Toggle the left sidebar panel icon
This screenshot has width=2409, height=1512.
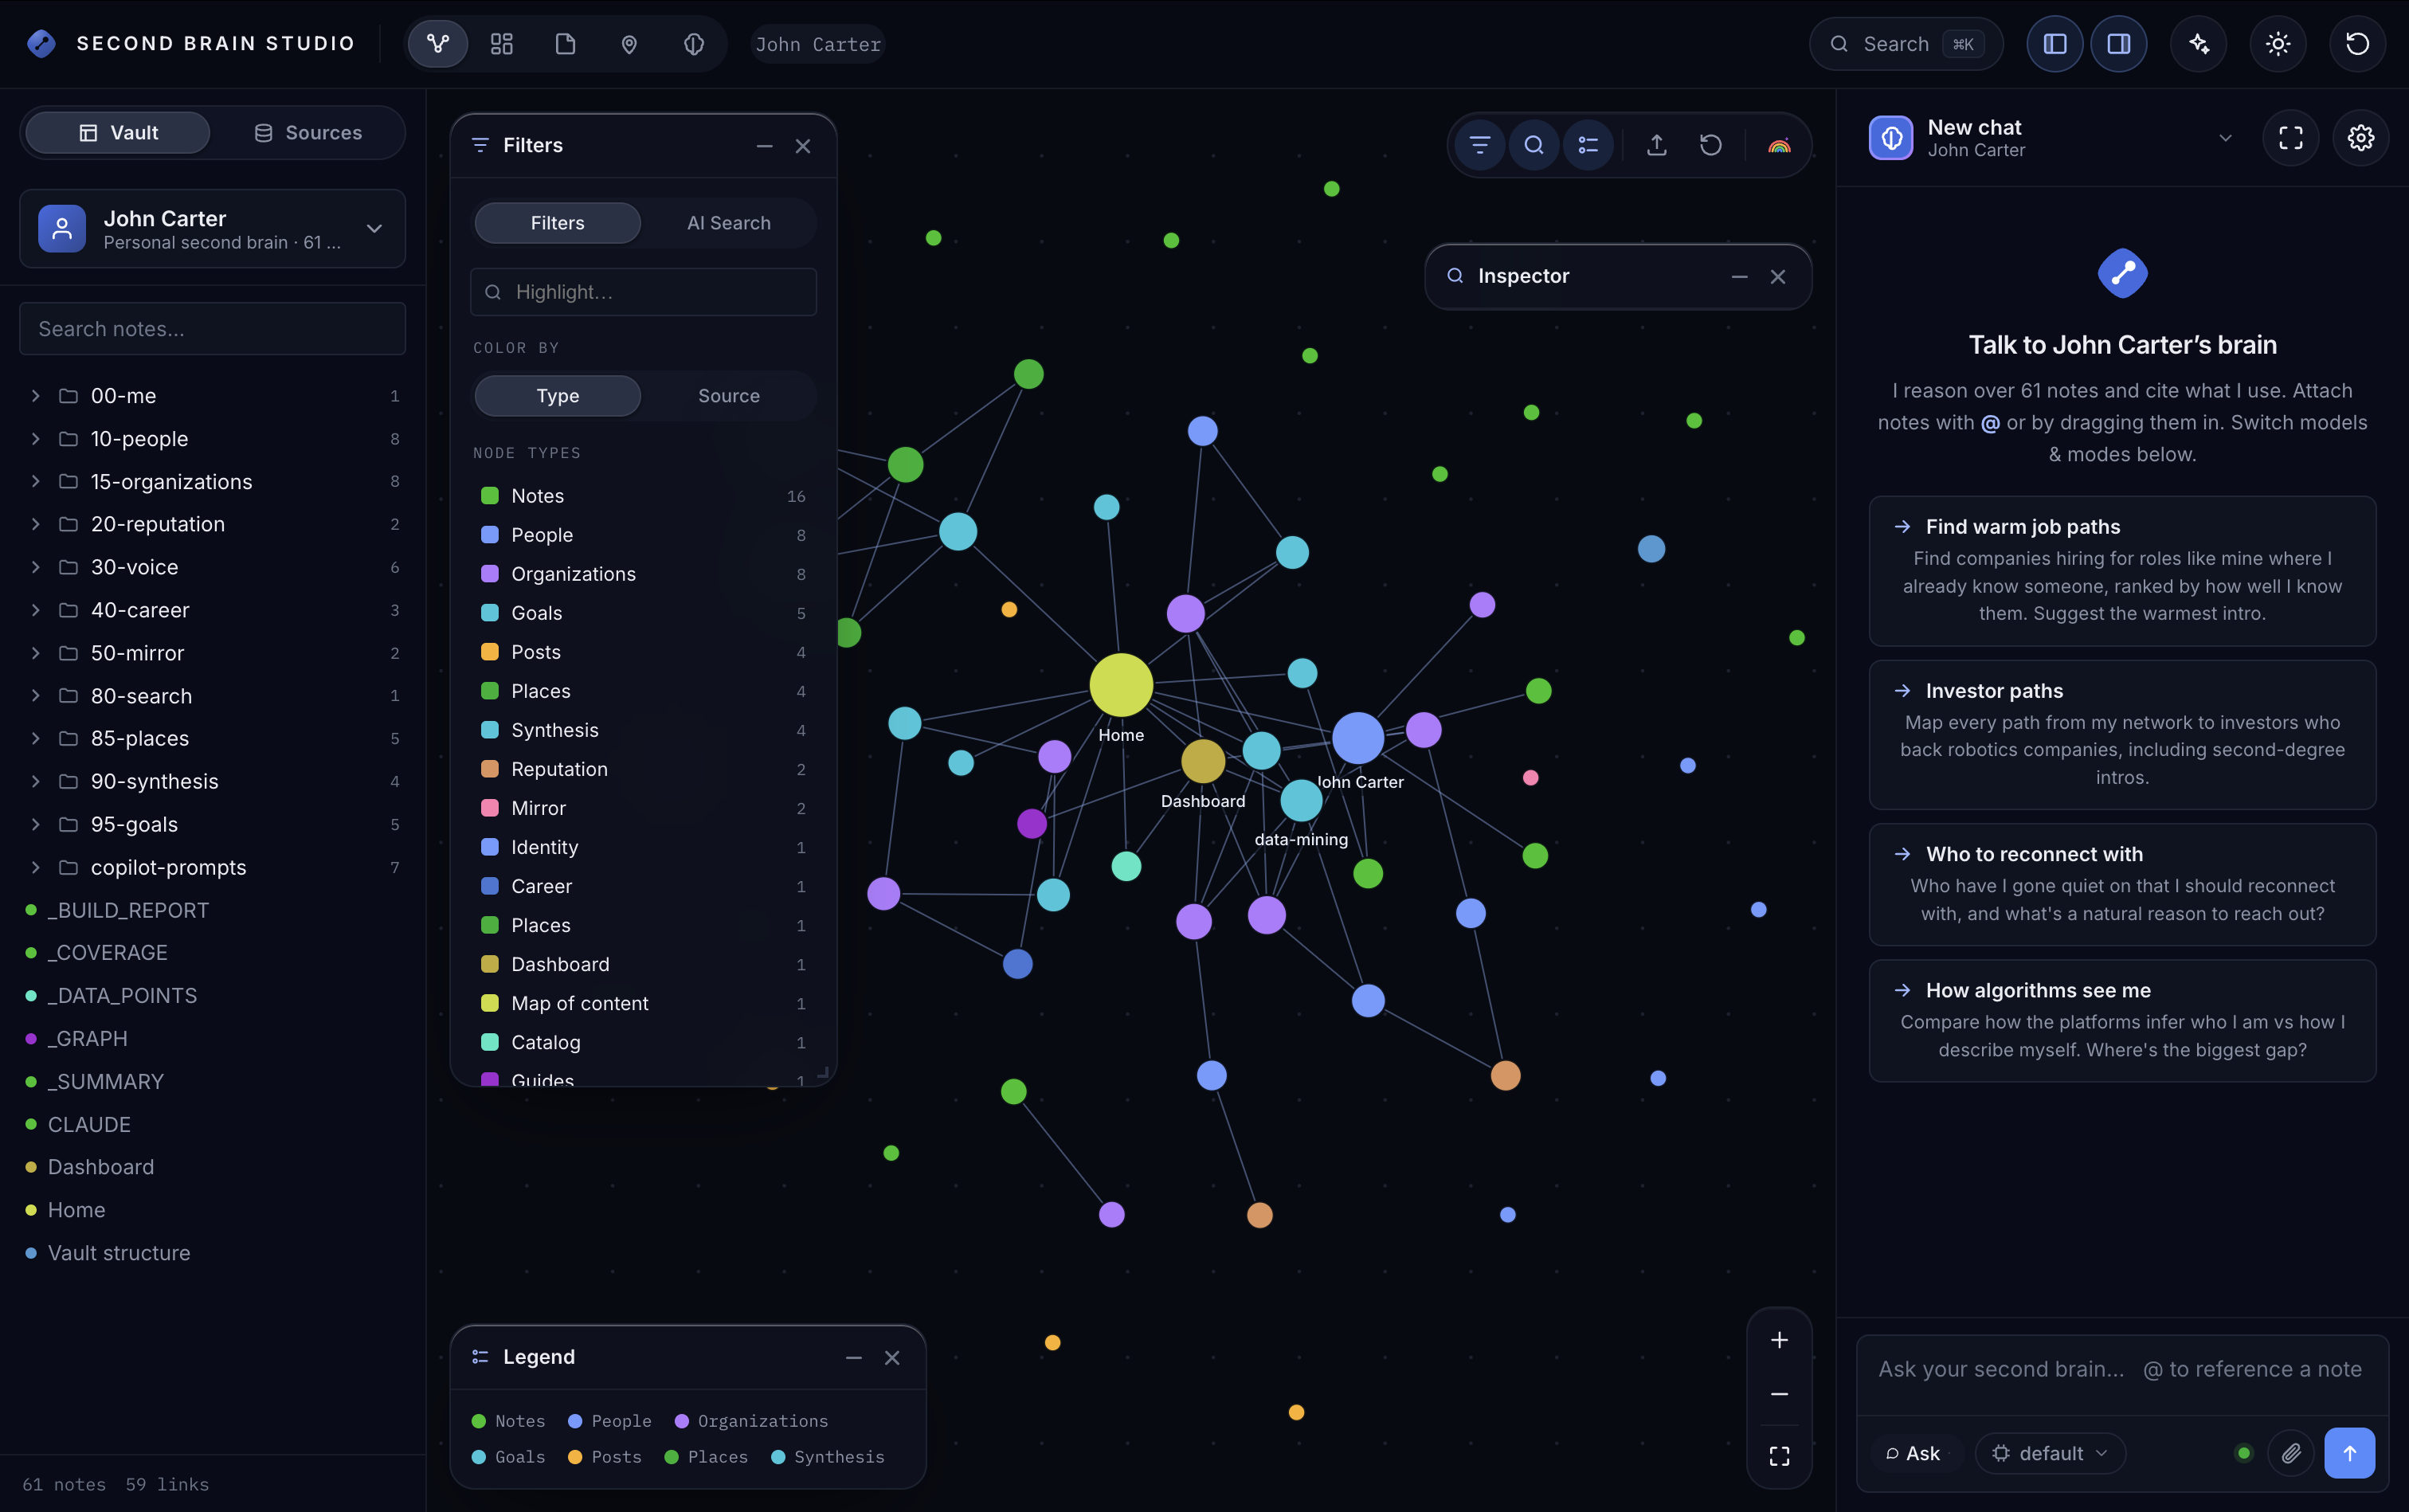tap(2055, 44)
